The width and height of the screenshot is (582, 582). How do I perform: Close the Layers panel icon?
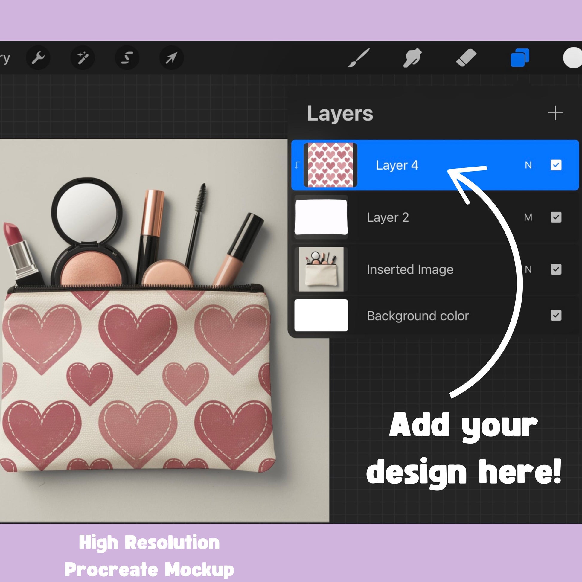pyautogui.click(x=520, y=57)
